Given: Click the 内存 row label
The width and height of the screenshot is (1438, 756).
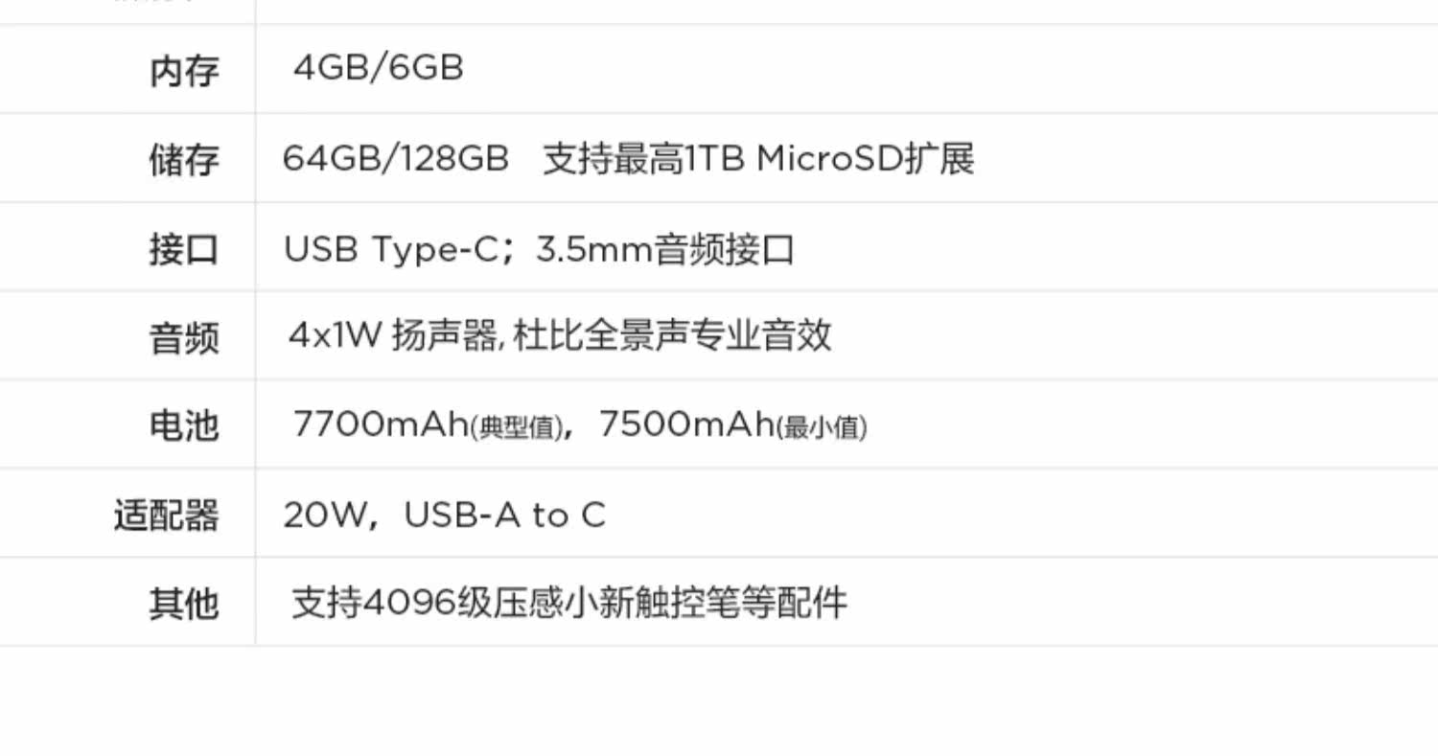Looking at the screenshot, I should (184, 71).
